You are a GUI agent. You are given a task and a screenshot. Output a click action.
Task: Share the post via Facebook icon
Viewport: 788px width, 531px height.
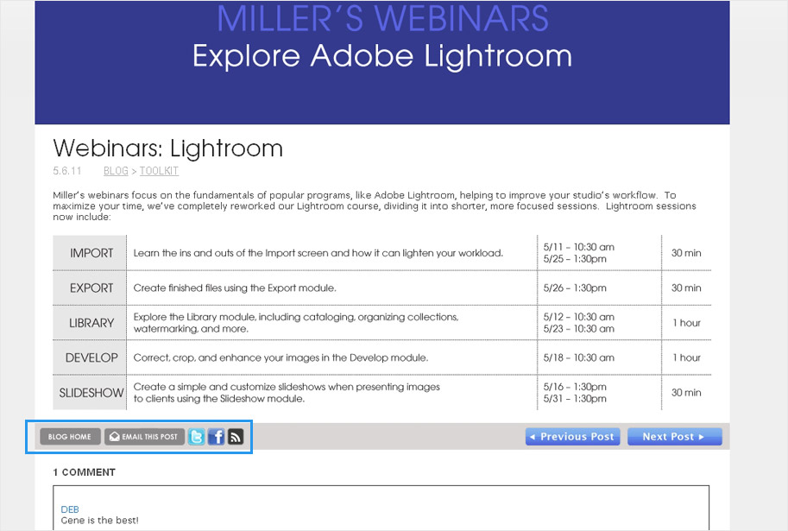(x=216, y=437)
